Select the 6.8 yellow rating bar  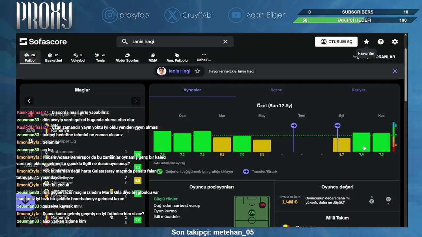(x=222, y=145)
